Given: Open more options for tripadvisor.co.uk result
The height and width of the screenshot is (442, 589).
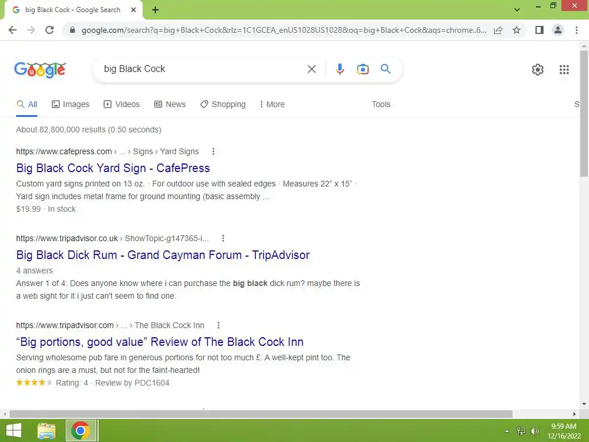Looking at the screenshot, I should coord(223,238).
